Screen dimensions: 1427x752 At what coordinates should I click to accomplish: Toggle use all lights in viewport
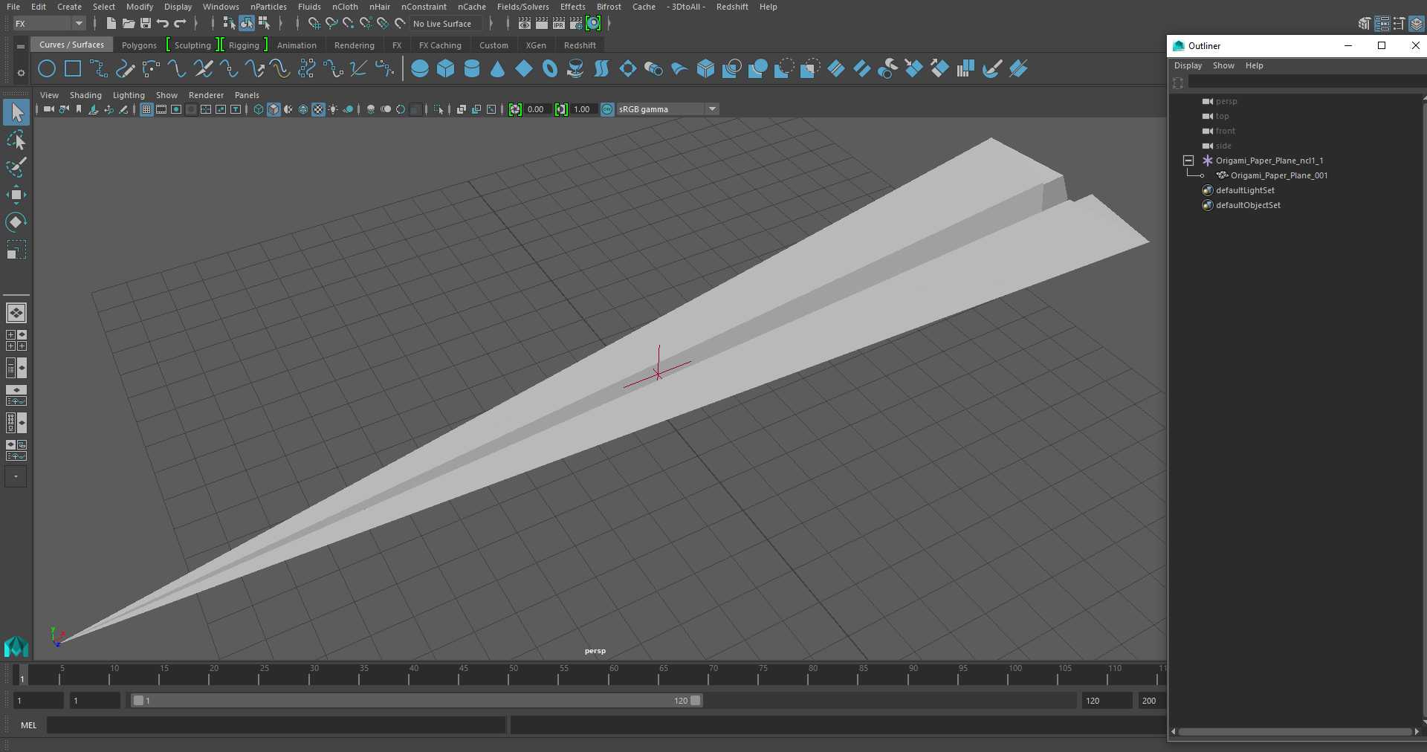333,109
